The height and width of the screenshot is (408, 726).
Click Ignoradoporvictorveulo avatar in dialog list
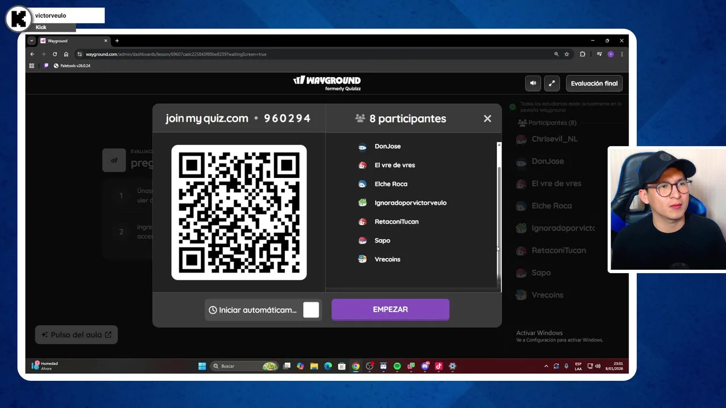coord(362,203)
